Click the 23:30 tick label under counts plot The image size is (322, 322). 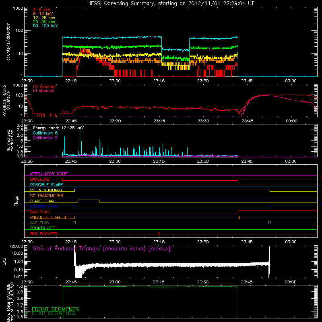(203, 81)
